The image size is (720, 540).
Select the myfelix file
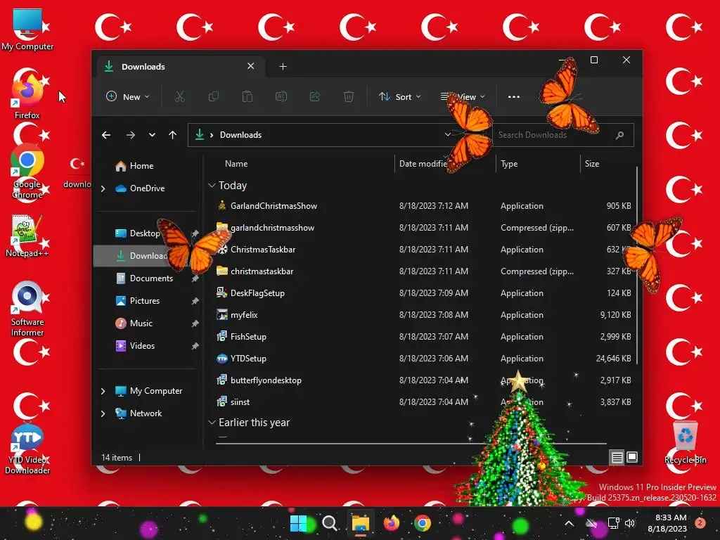click(x=423, y=315)
